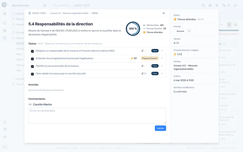Expand the 'Collecter les enregistrements' task row

162,58
